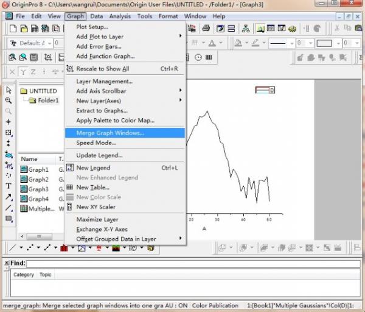This screenshot has width=365, height=312.
Task: Click the Category column header
Action: [x=24, y=275]
